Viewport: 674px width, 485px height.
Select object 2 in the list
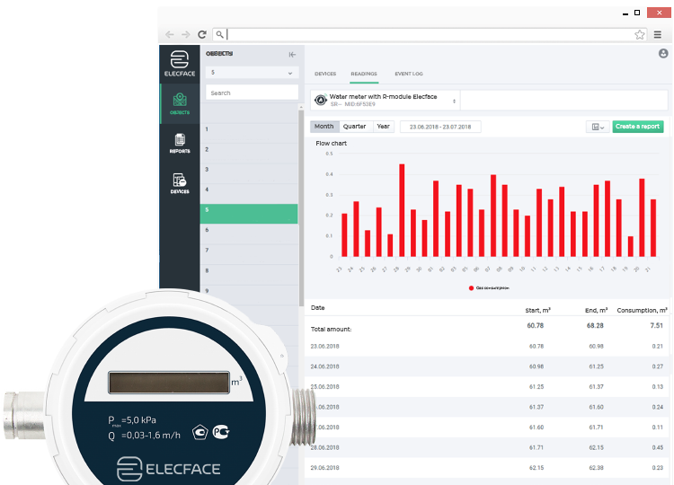[249, 154]
